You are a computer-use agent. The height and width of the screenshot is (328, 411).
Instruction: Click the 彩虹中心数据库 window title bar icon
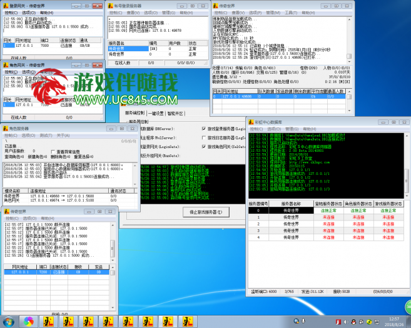(x=251, y=122)
